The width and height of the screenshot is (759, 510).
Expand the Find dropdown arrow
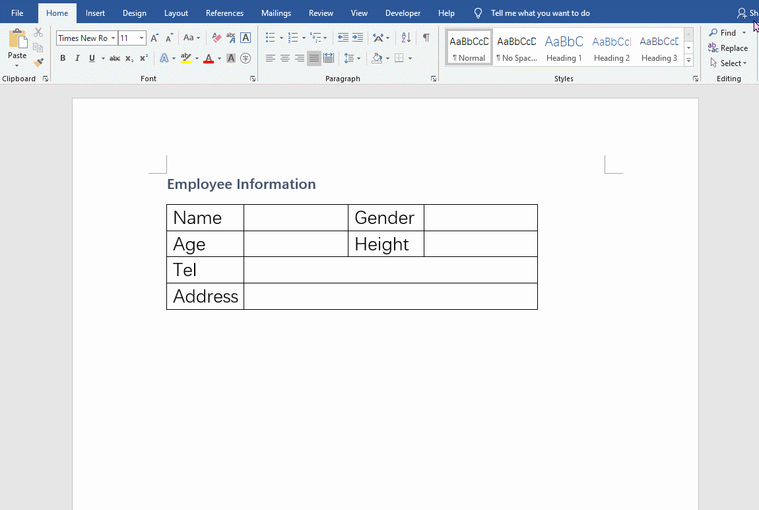[x=744, y=33]
